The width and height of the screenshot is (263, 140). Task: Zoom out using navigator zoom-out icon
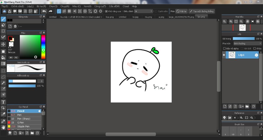tap(241, 22)
